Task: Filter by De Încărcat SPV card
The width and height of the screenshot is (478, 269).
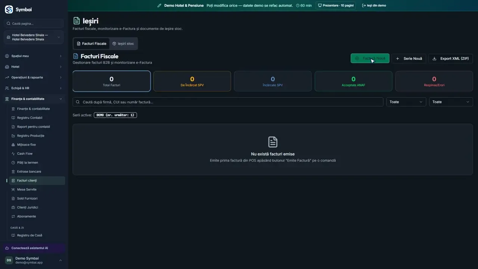Action: point(192,81)
